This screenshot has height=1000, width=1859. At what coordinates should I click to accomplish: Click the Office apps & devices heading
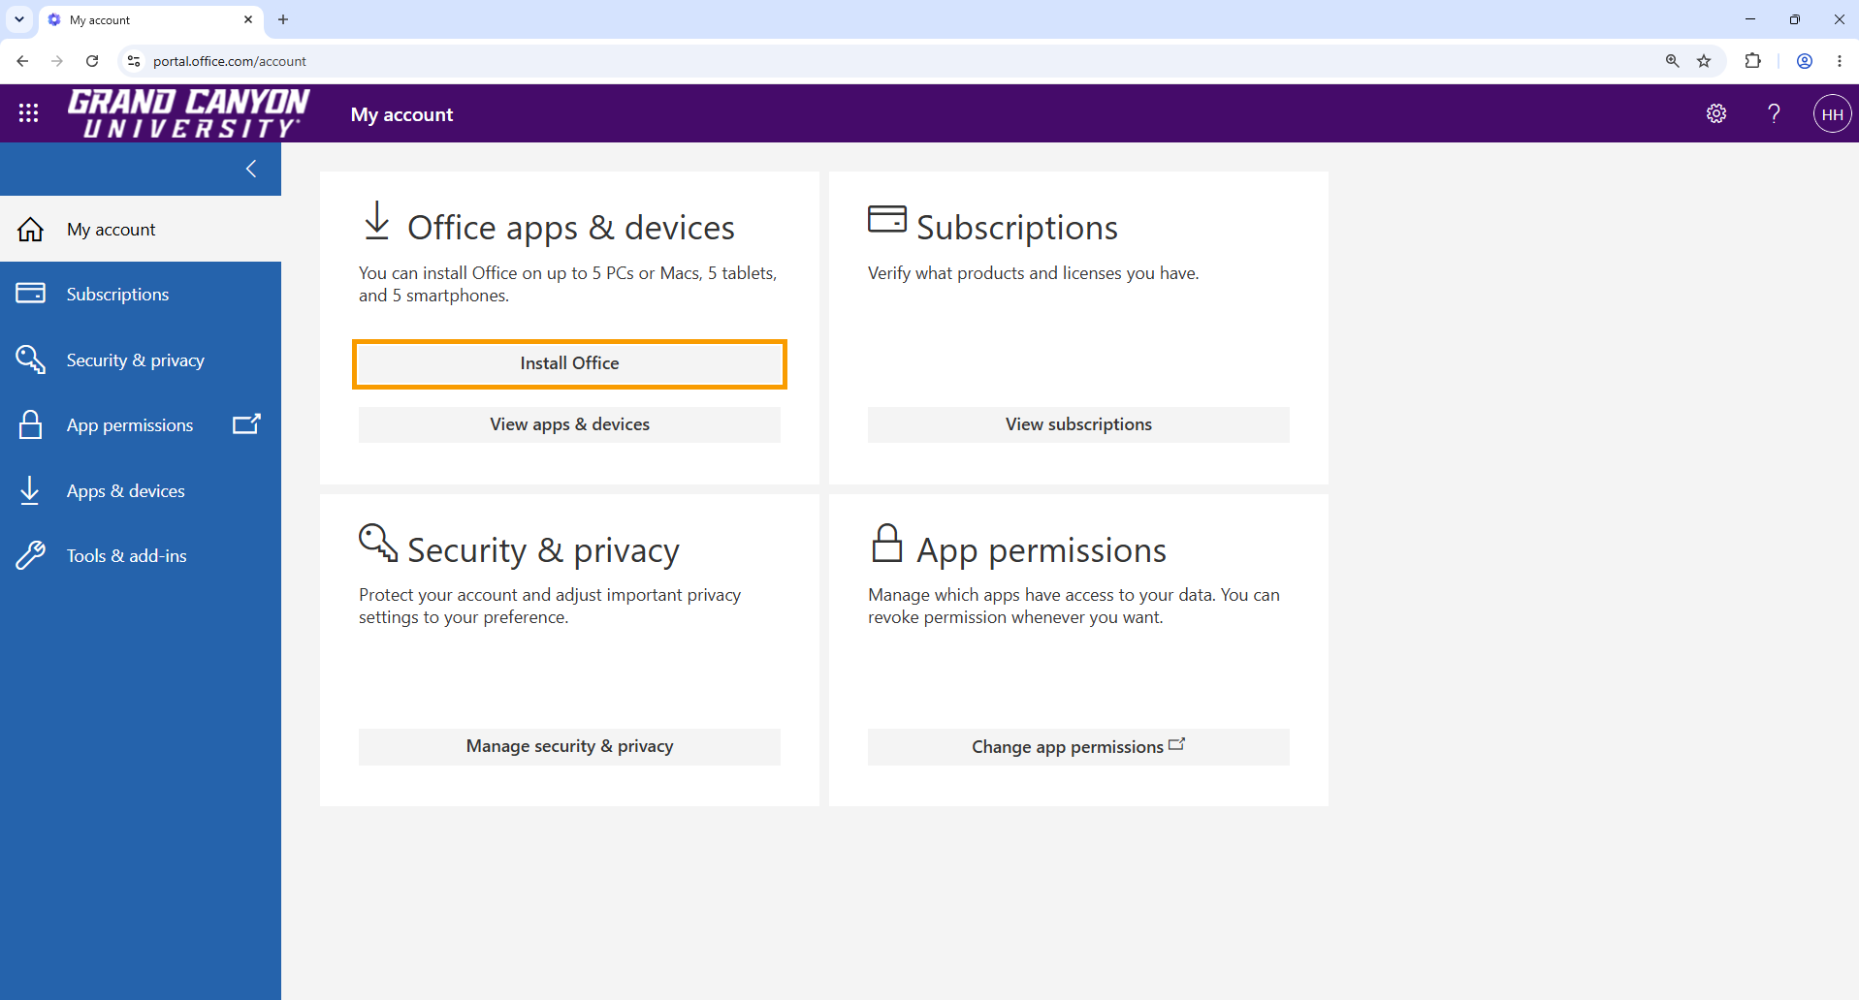[571, 228]
